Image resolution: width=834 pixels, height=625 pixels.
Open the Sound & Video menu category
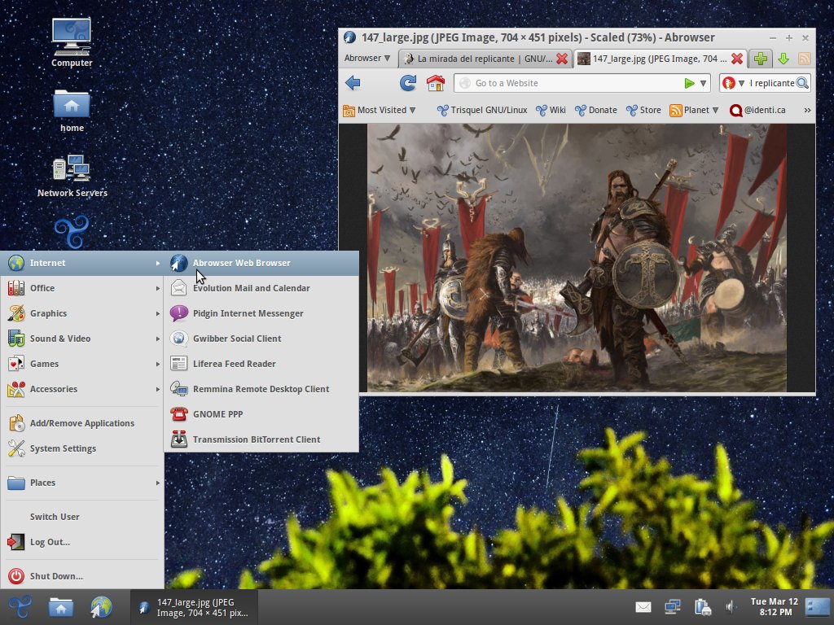tap(82, 339)
